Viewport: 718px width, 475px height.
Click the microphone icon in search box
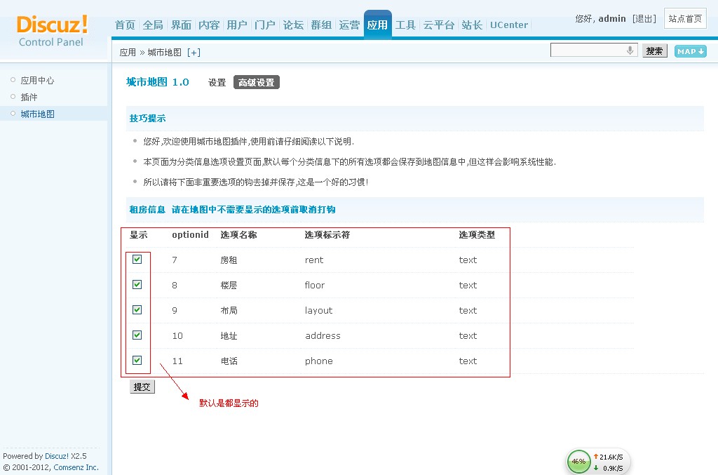pos(630,51)
